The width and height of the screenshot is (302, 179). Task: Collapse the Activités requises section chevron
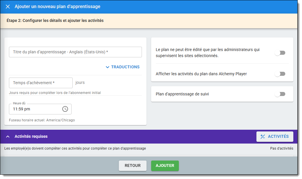pos(8,137)
